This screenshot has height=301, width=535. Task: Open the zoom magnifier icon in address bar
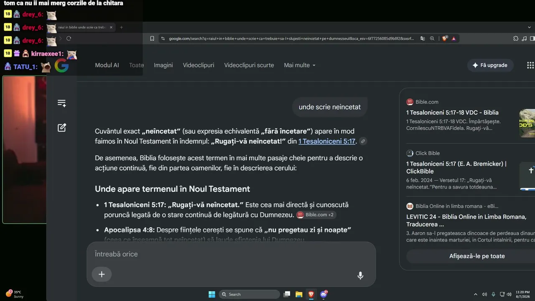(432, 38)
